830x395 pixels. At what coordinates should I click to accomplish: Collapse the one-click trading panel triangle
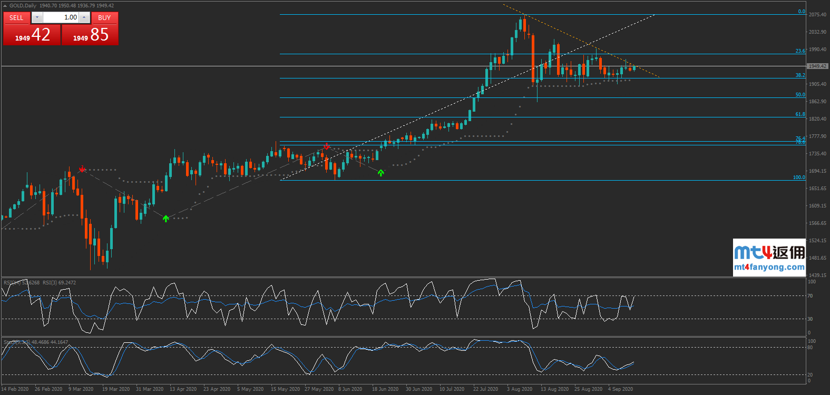click(5, 6)
